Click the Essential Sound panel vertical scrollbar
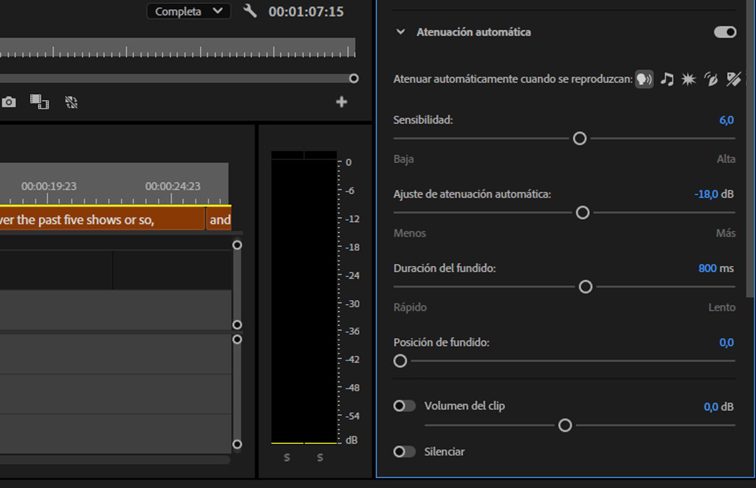756x488 pixels. [x=750, y=149]
